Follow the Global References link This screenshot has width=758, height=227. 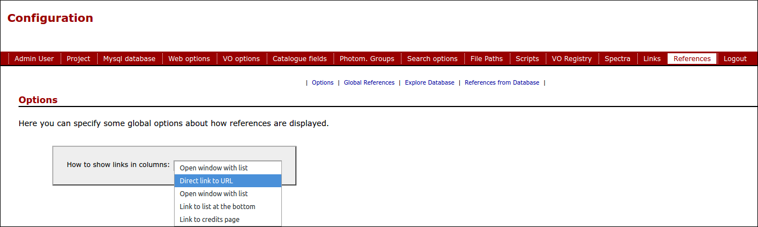tap(369, 82)
